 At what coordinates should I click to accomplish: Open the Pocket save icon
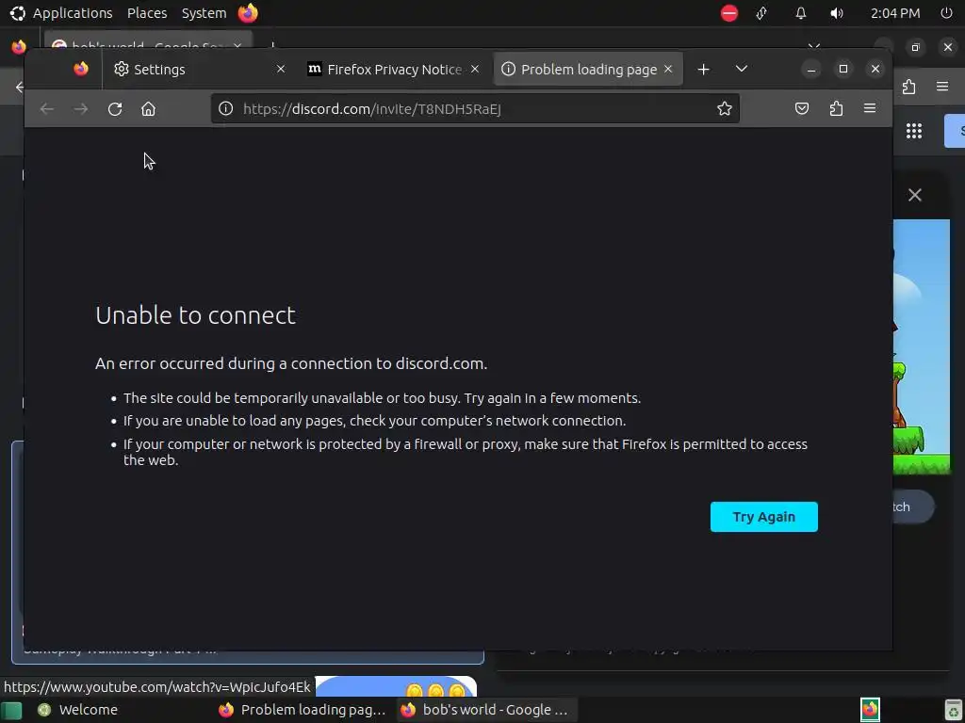coord(802,109)
